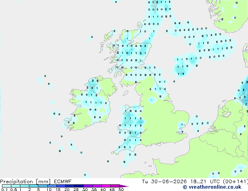Click the 'Precipitation' title word

(16, 182)
